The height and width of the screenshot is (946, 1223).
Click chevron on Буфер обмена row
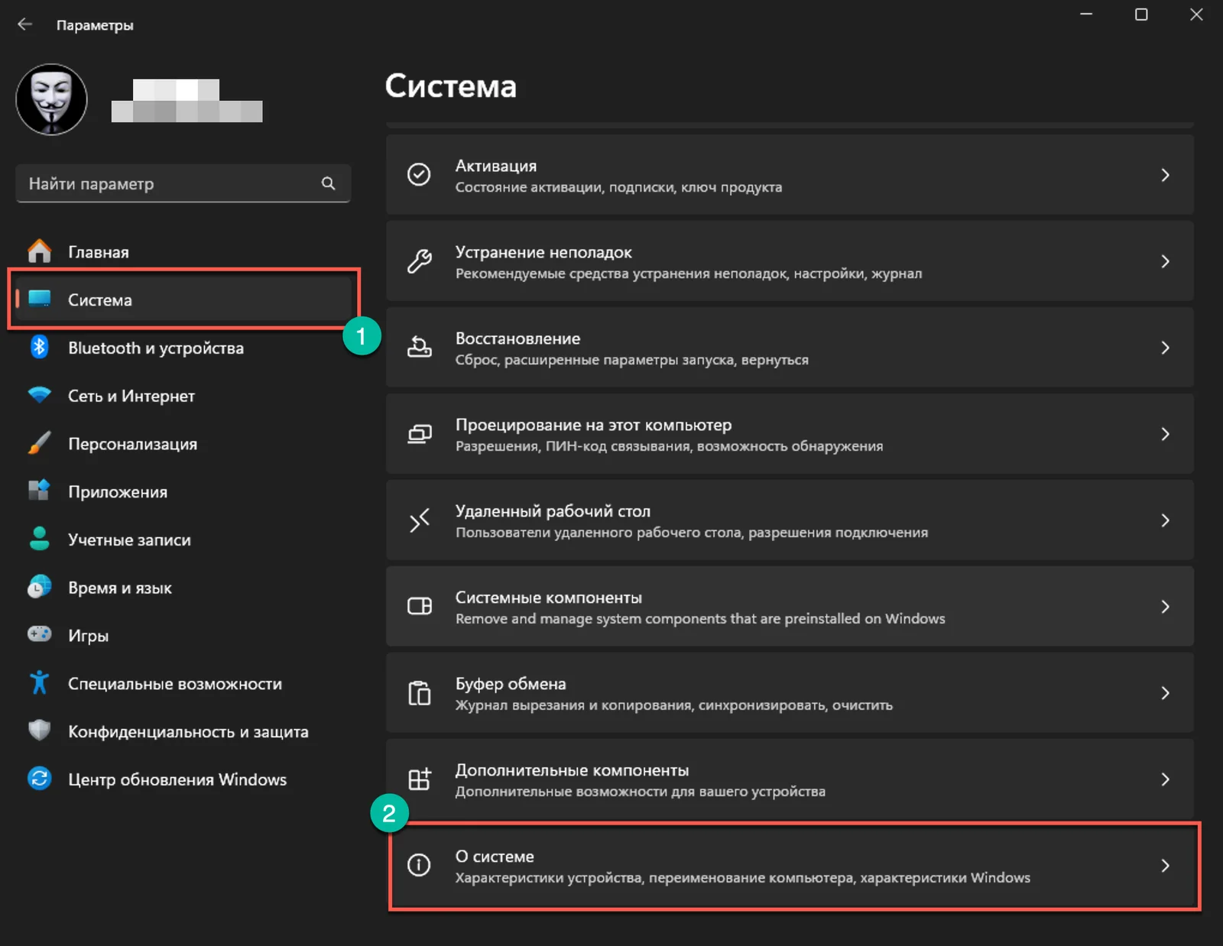tap(1165, 693)
